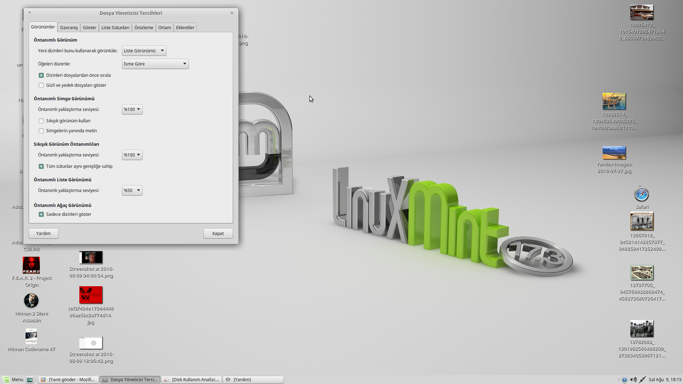Switch to the Önizleme tab
This screenshot has width=683, height=384.
click(144, 28)
